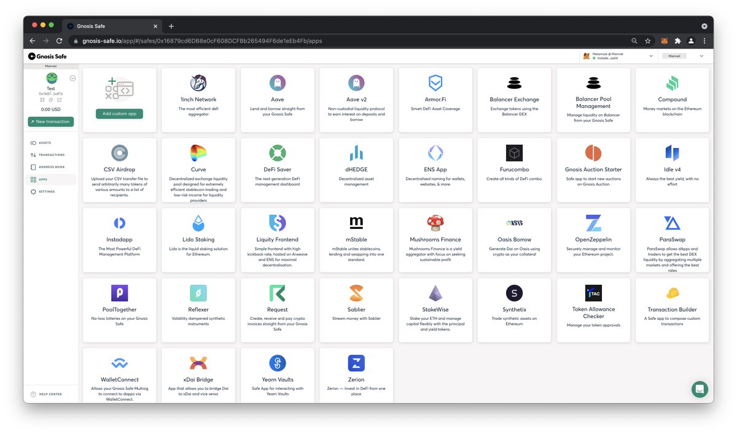Open the Oasis Borrow icon
The height and width of the screenshot is (434, 737).
[514, 223]
